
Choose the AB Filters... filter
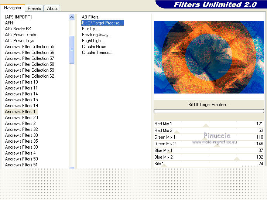coord(92,17)
